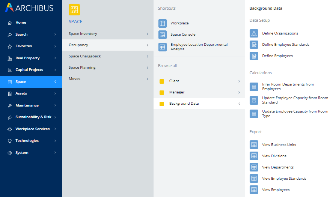Click the Define Organizations hierarchy icon
336x197 pixels.
click(x=254, y=33)
